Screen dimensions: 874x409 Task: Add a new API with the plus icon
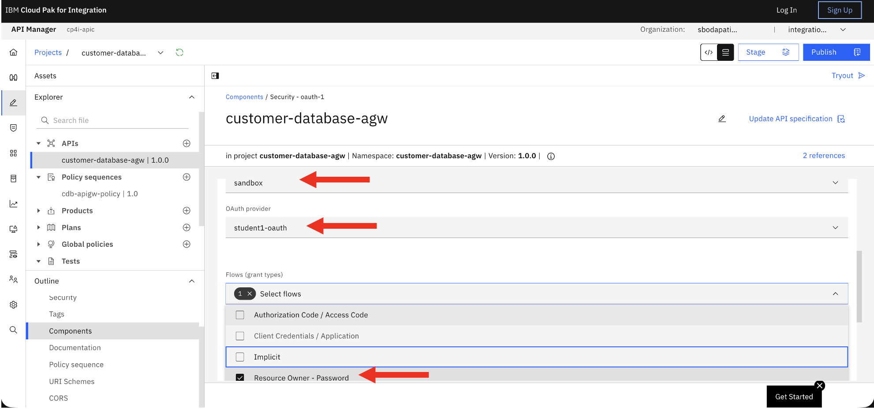point(187,143)
